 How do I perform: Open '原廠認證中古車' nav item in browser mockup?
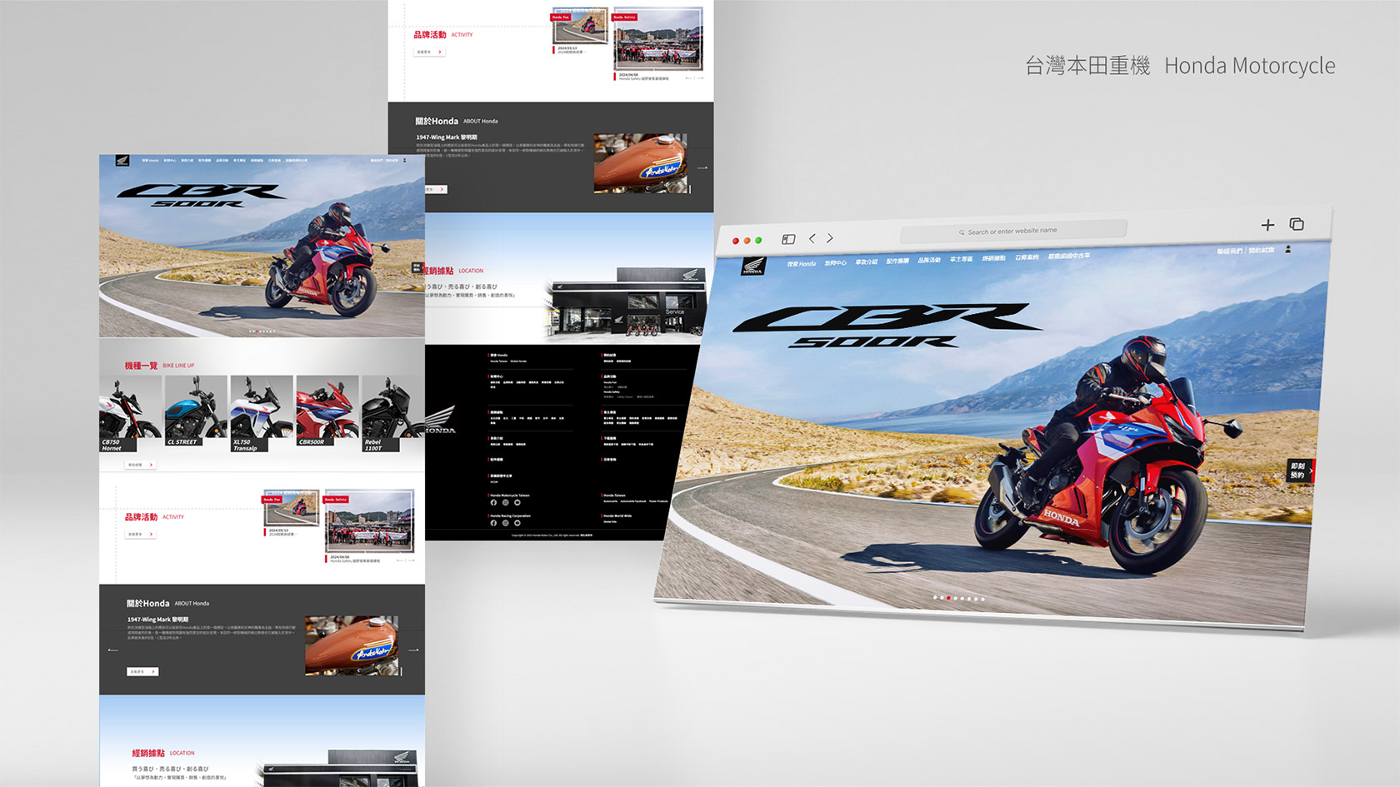coord(1069,256)
